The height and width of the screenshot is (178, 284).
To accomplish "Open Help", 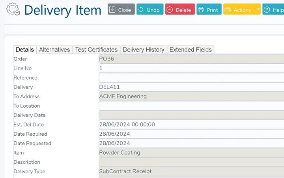I will 273,9.
